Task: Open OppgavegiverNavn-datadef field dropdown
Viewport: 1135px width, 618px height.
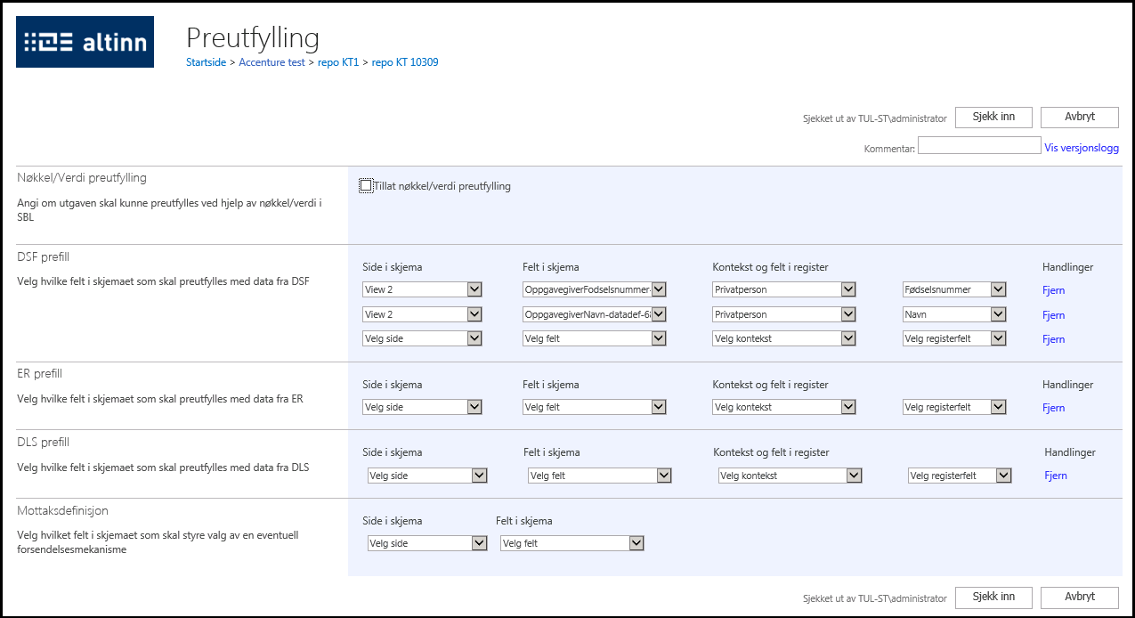Action: click(594, 314)
